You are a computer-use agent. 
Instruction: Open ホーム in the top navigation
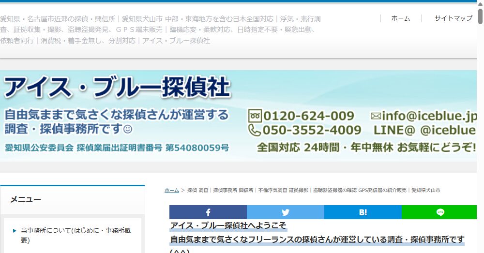click(400, 18)
